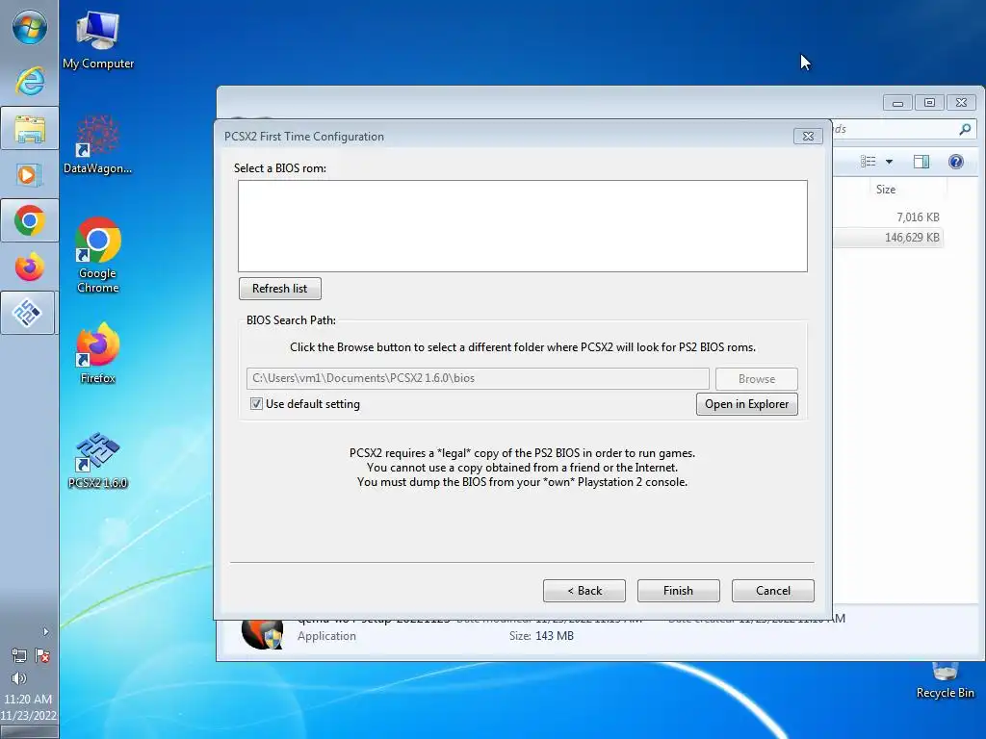986x739 pixels.
Task: Click Finish to complete configuration
Action: [678, 591]
